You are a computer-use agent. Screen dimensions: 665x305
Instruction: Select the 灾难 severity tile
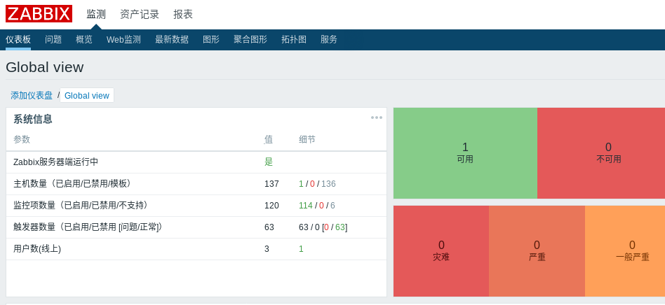click(441, 250)
